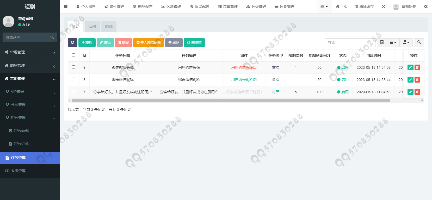Image resolution: width=432 pixels, height=200 pixels.
Task: Check the checkbox for row Id 8
Action: [x=73, y=79]
